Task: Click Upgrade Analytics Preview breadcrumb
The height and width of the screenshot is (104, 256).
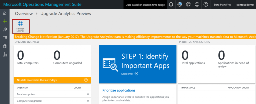Action: click(x=66, y=14)
